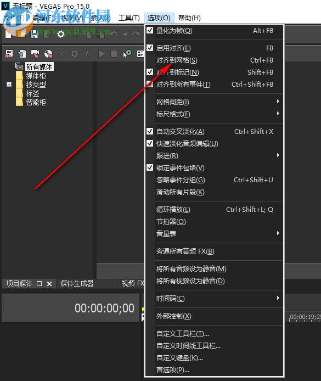Click the Capture Video camera icon
This screenshot has width=321, height=381.
(x=35, y=54)
